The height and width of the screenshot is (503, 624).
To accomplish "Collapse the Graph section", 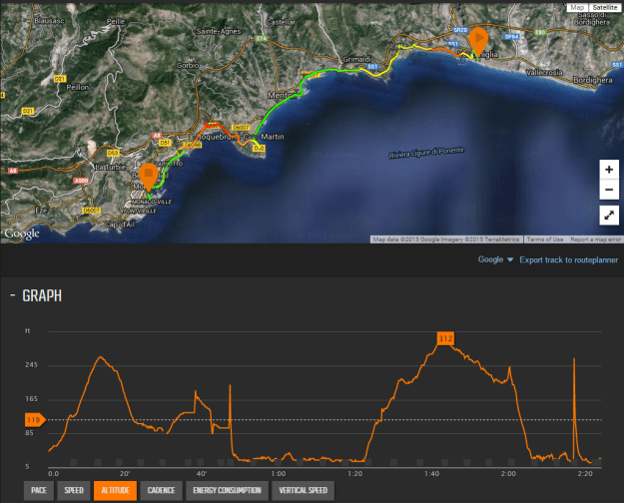I will click(x=12, y=295).
